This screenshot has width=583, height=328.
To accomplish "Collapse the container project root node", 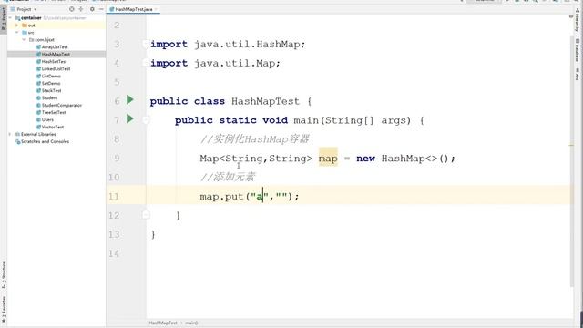I will (10, 18).
